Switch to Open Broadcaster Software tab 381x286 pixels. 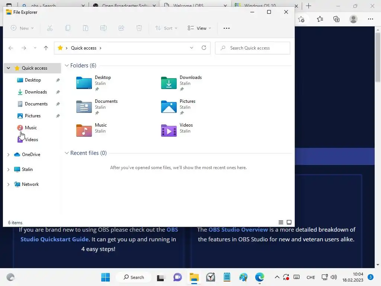point(124,5)
